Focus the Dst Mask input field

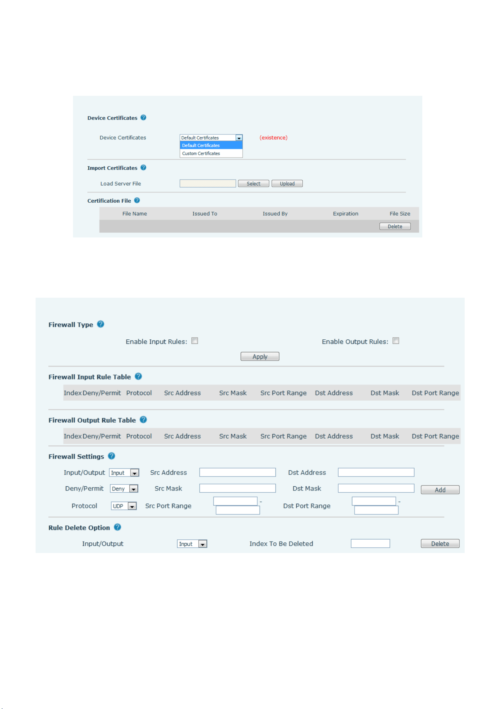[x=376, y=488]
